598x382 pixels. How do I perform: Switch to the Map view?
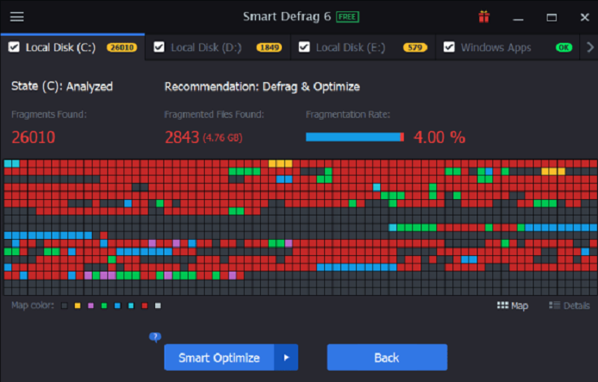[513, 306]
